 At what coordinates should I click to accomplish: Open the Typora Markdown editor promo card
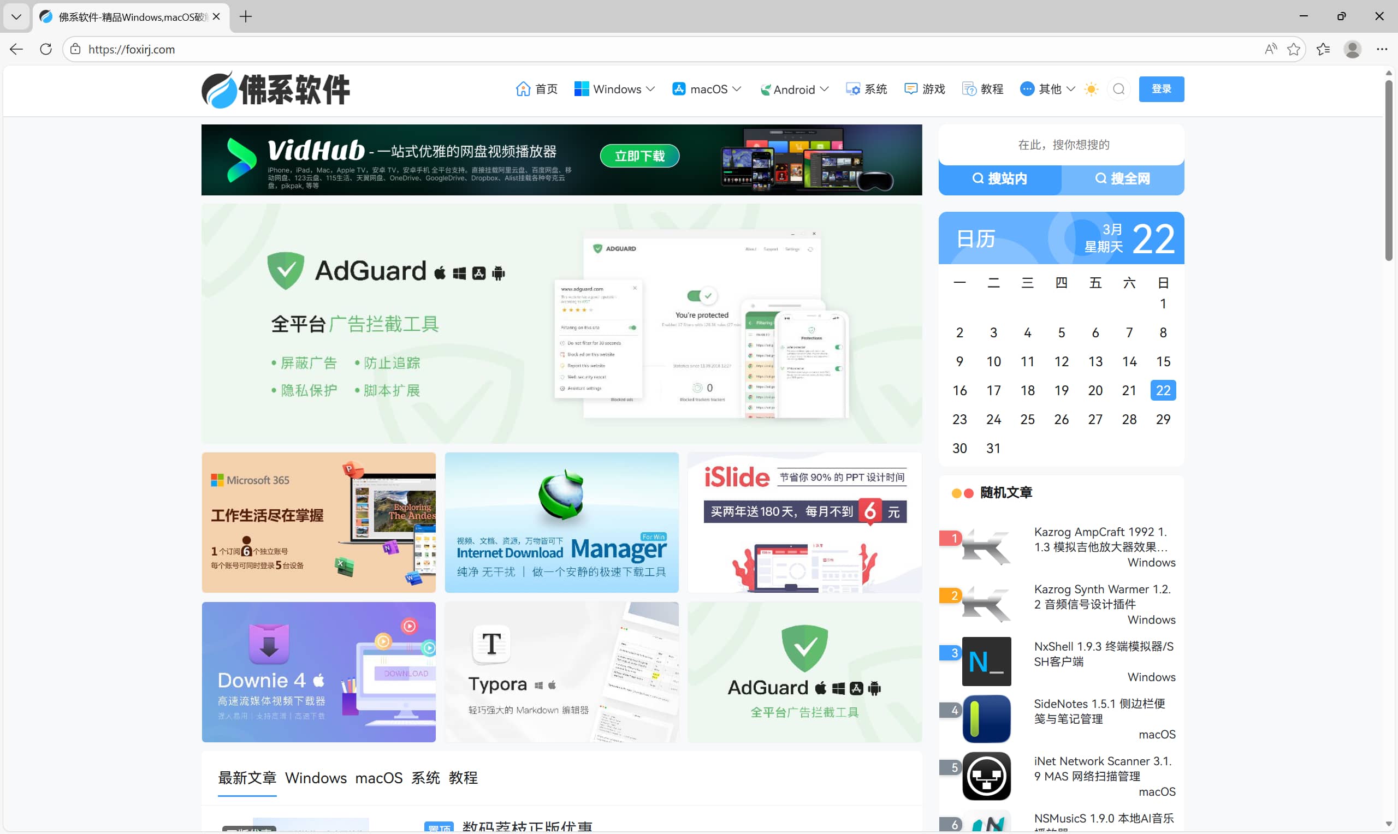tap(561, 672)
